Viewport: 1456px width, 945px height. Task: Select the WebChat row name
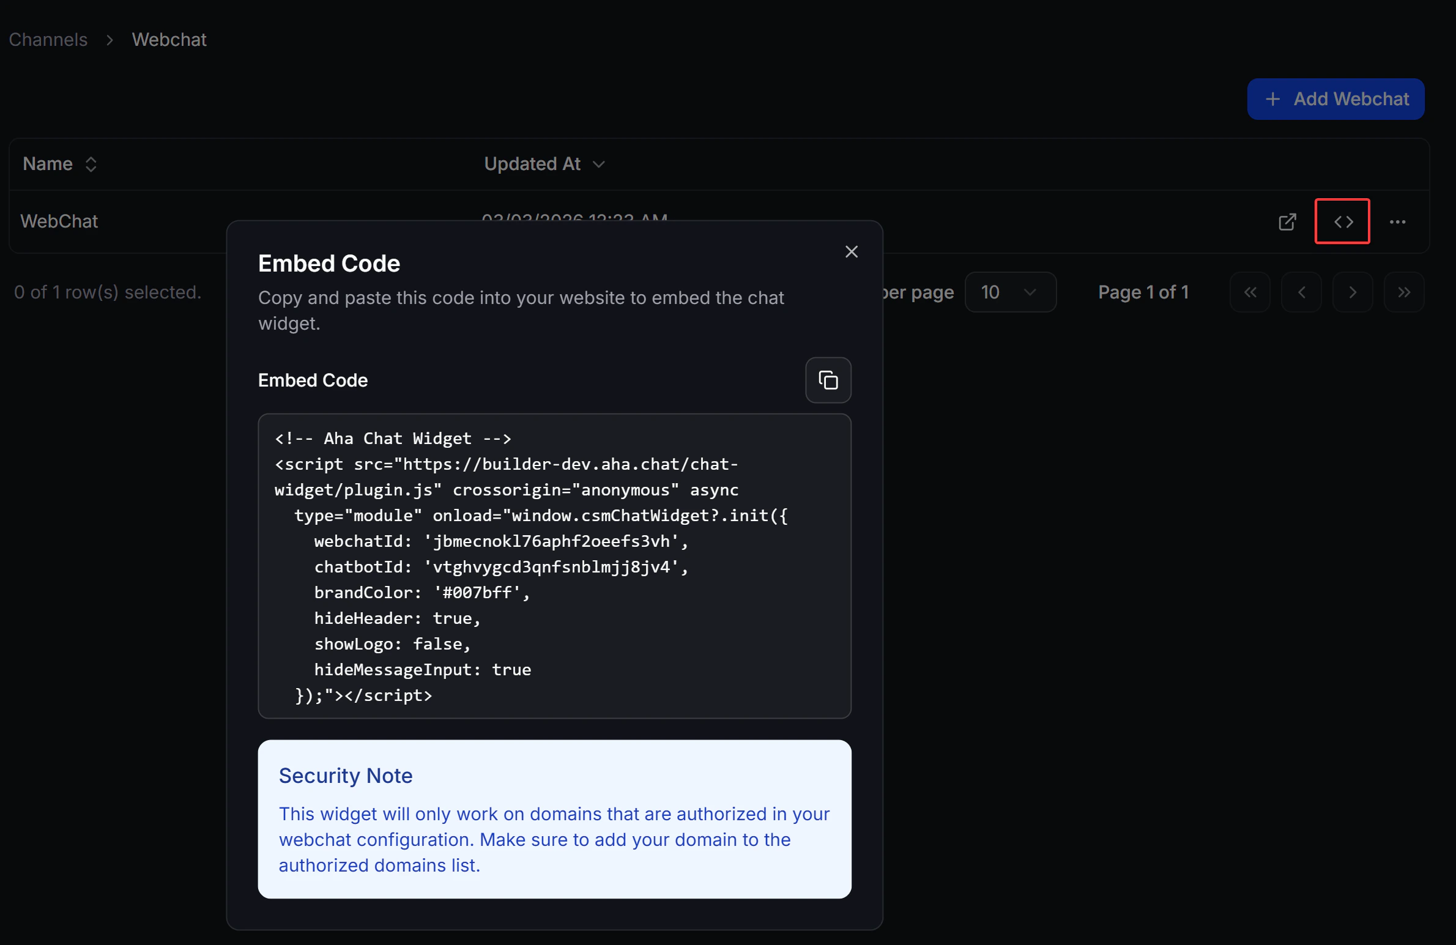(59, 221)
